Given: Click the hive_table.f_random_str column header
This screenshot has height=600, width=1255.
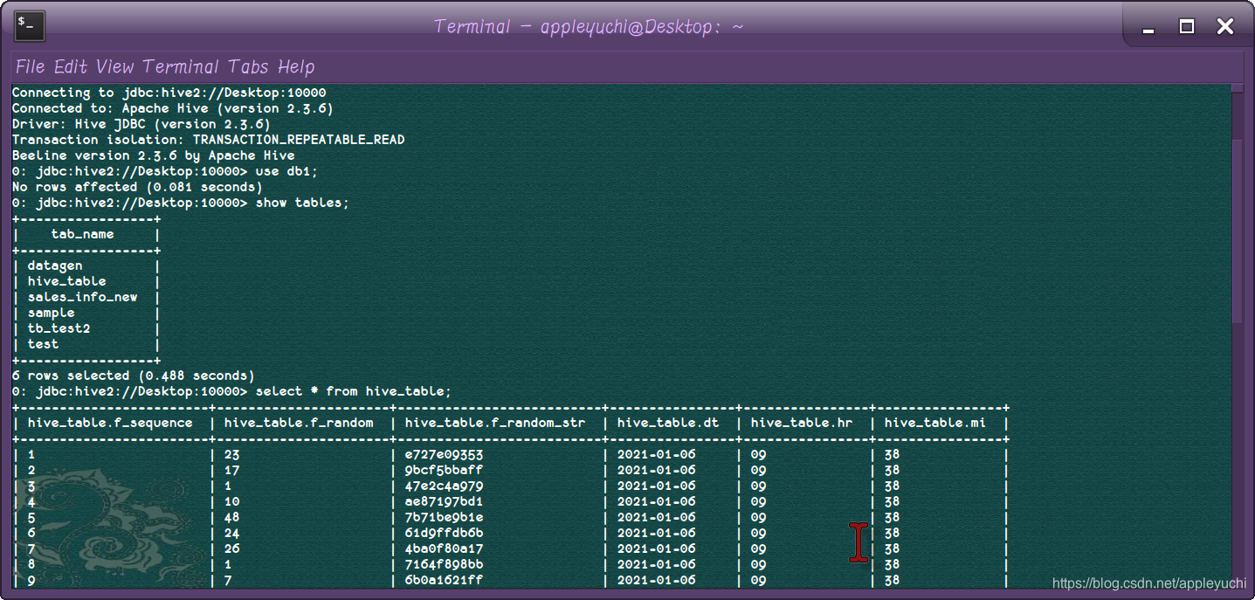Looking at the screenshot, I should (495, 422).
